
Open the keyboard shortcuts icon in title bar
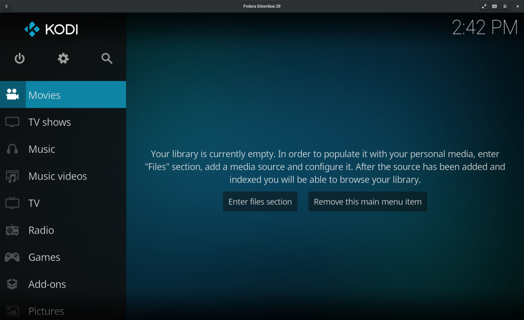pos(495,6)
